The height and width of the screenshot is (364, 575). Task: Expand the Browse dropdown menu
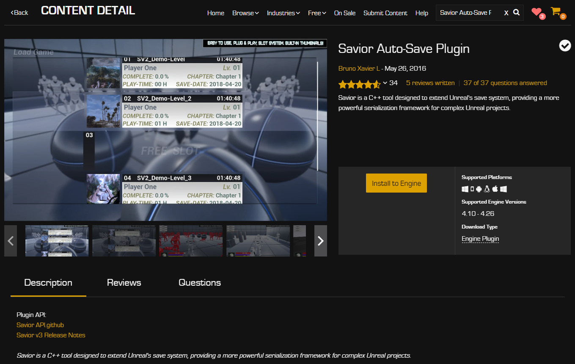tap(245, 13)
